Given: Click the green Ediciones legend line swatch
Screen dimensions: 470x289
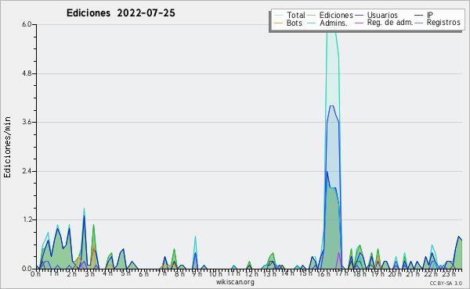Looking at the screenshot, I should tap(312, 16).
